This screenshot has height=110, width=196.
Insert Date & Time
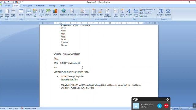pos(146,13)
